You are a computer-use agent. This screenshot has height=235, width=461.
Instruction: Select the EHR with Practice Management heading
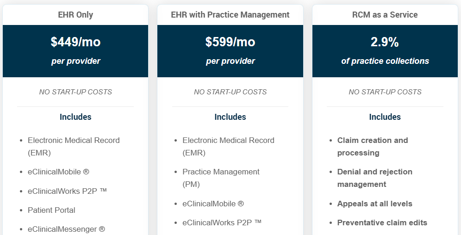click(230, 15)
